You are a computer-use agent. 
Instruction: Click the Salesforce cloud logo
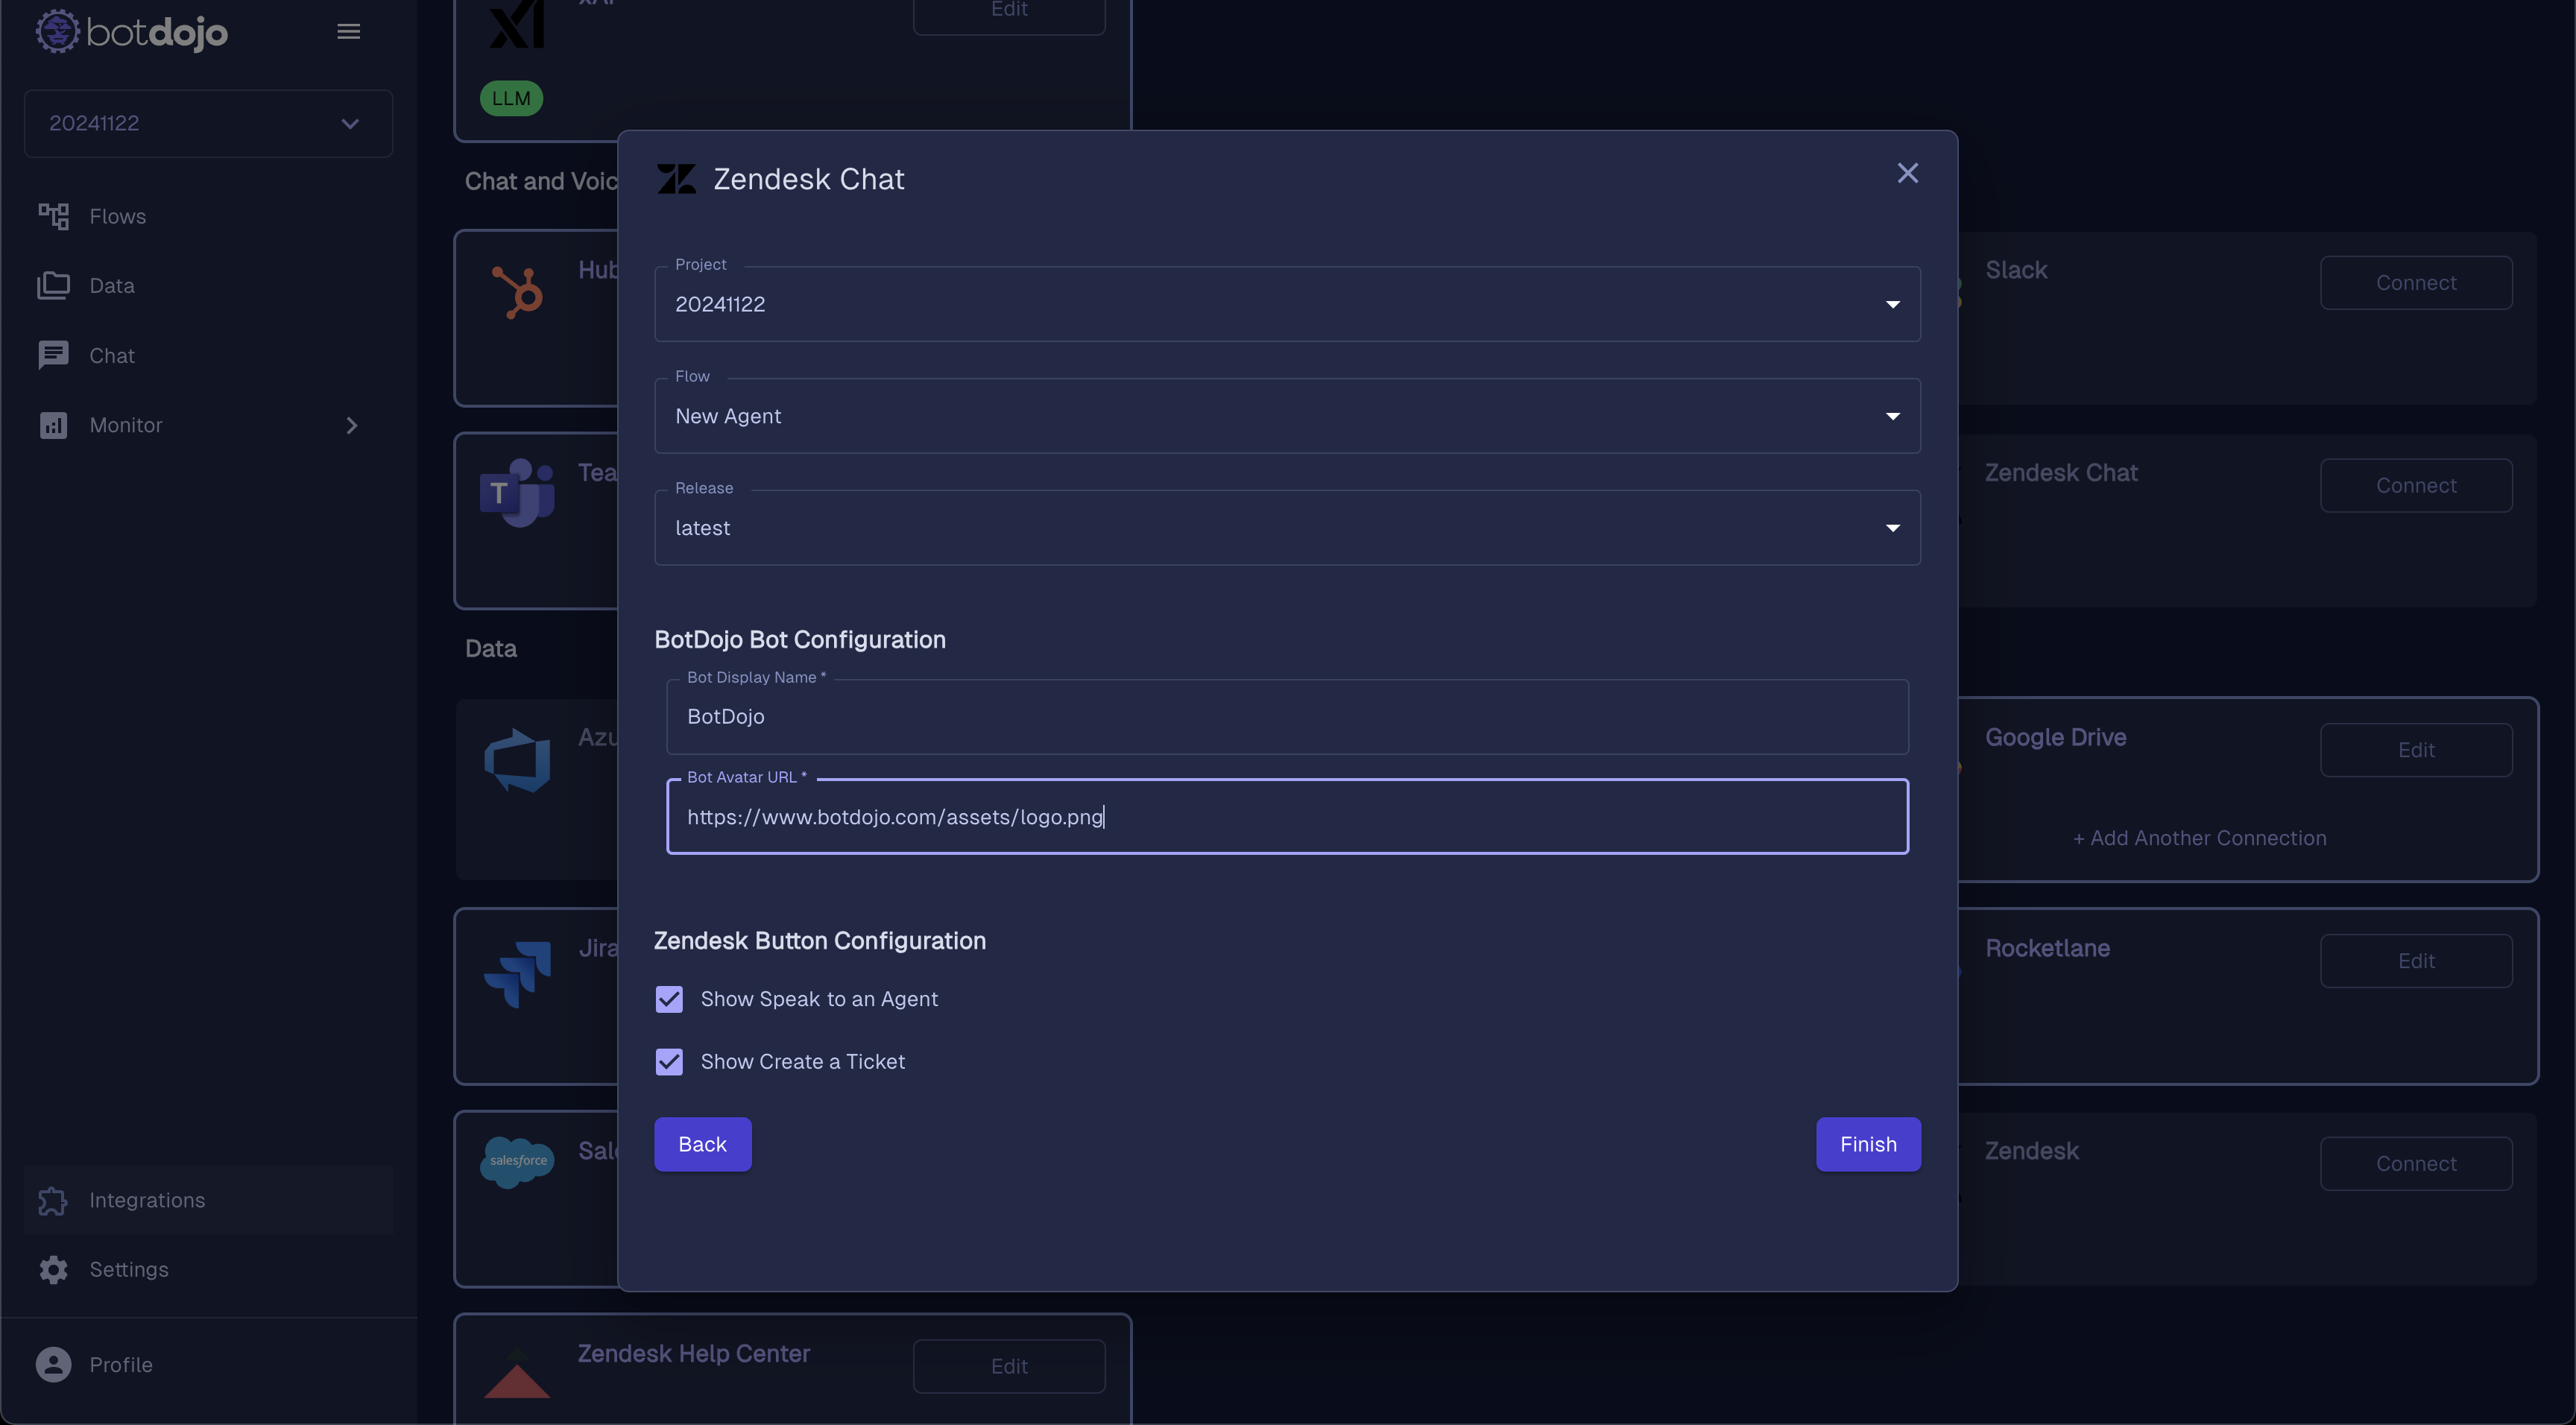point(517,1162)
